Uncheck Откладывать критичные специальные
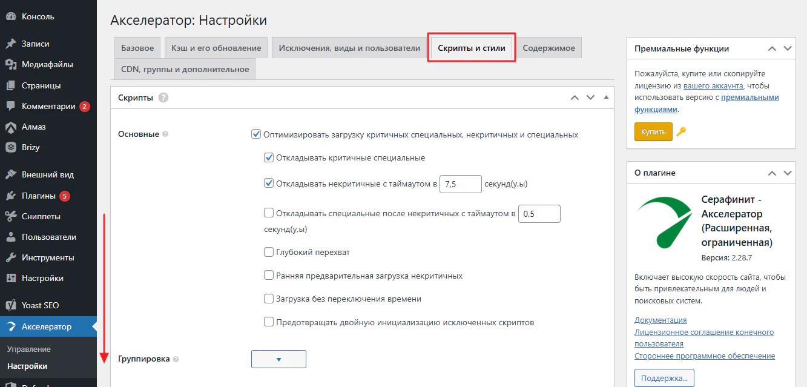The height and width of the screenshot is (387, 807). point(269,158)
